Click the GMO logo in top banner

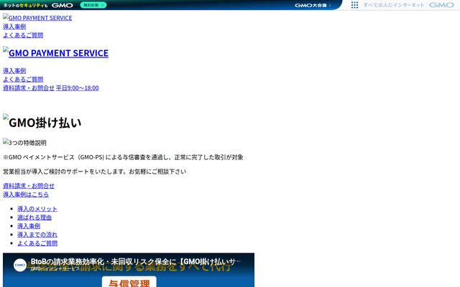pyautogui.click(x=63, y=5)
